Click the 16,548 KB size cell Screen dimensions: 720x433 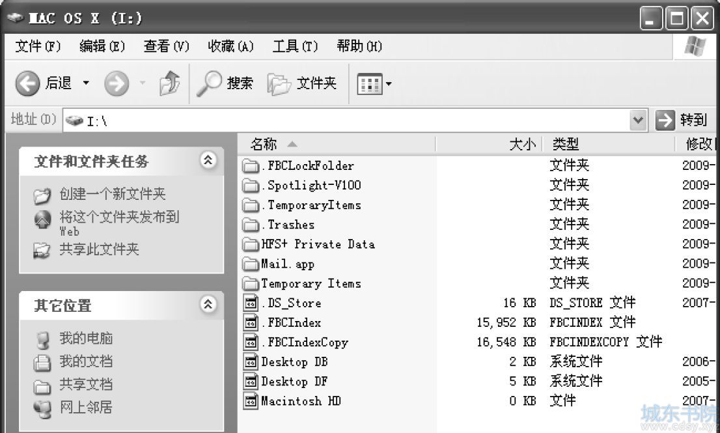506,342
